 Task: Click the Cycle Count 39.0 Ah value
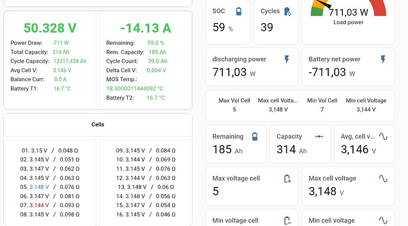pyautogui.click(x=157, y=61)
